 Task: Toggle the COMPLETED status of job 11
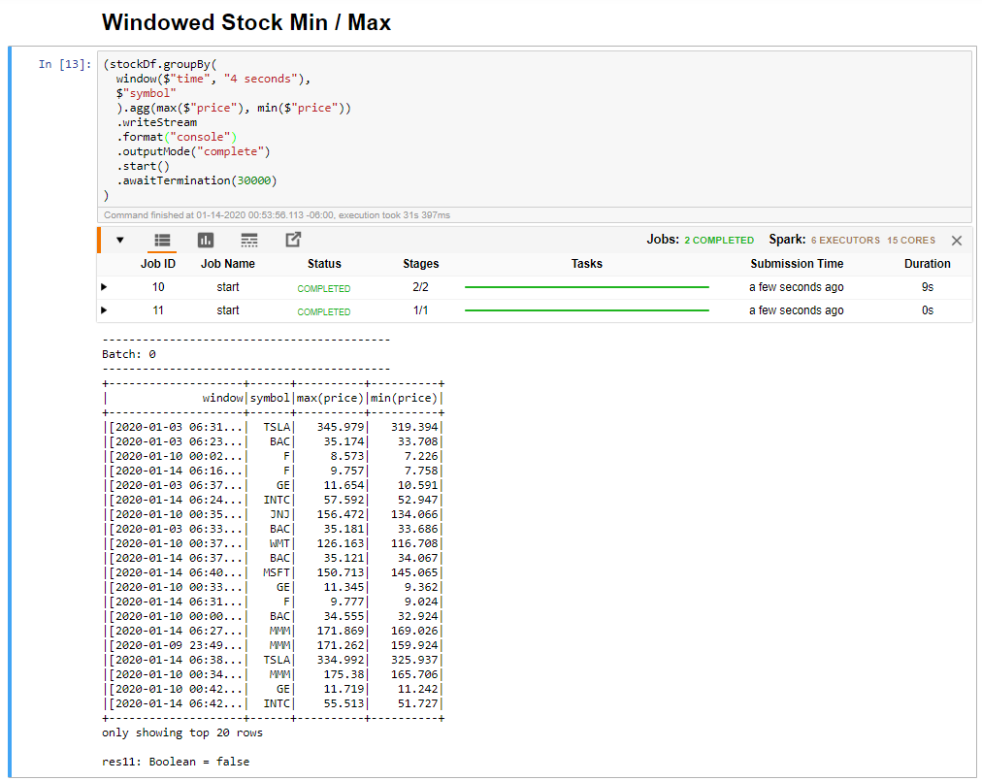tap(324, 309)
